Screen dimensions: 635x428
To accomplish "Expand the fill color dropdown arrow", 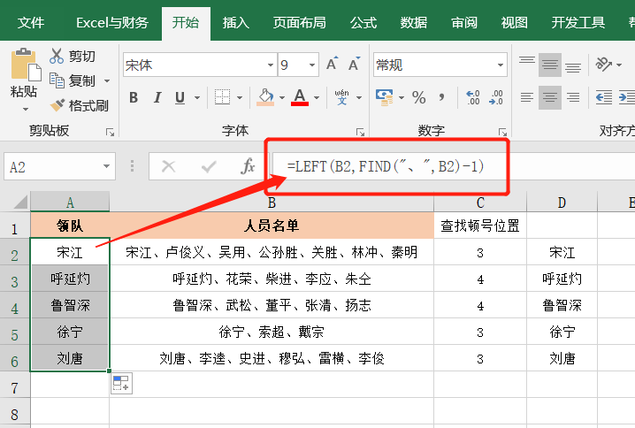I will pos(282,97).
